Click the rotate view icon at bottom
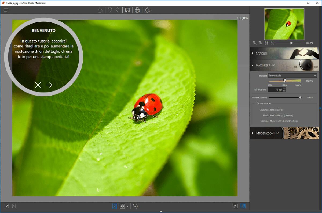This screenshot has height=213, width=322. point(135,206)
